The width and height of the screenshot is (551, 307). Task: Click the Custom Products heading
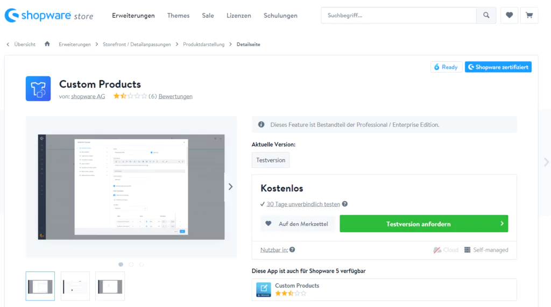[100, 84]
